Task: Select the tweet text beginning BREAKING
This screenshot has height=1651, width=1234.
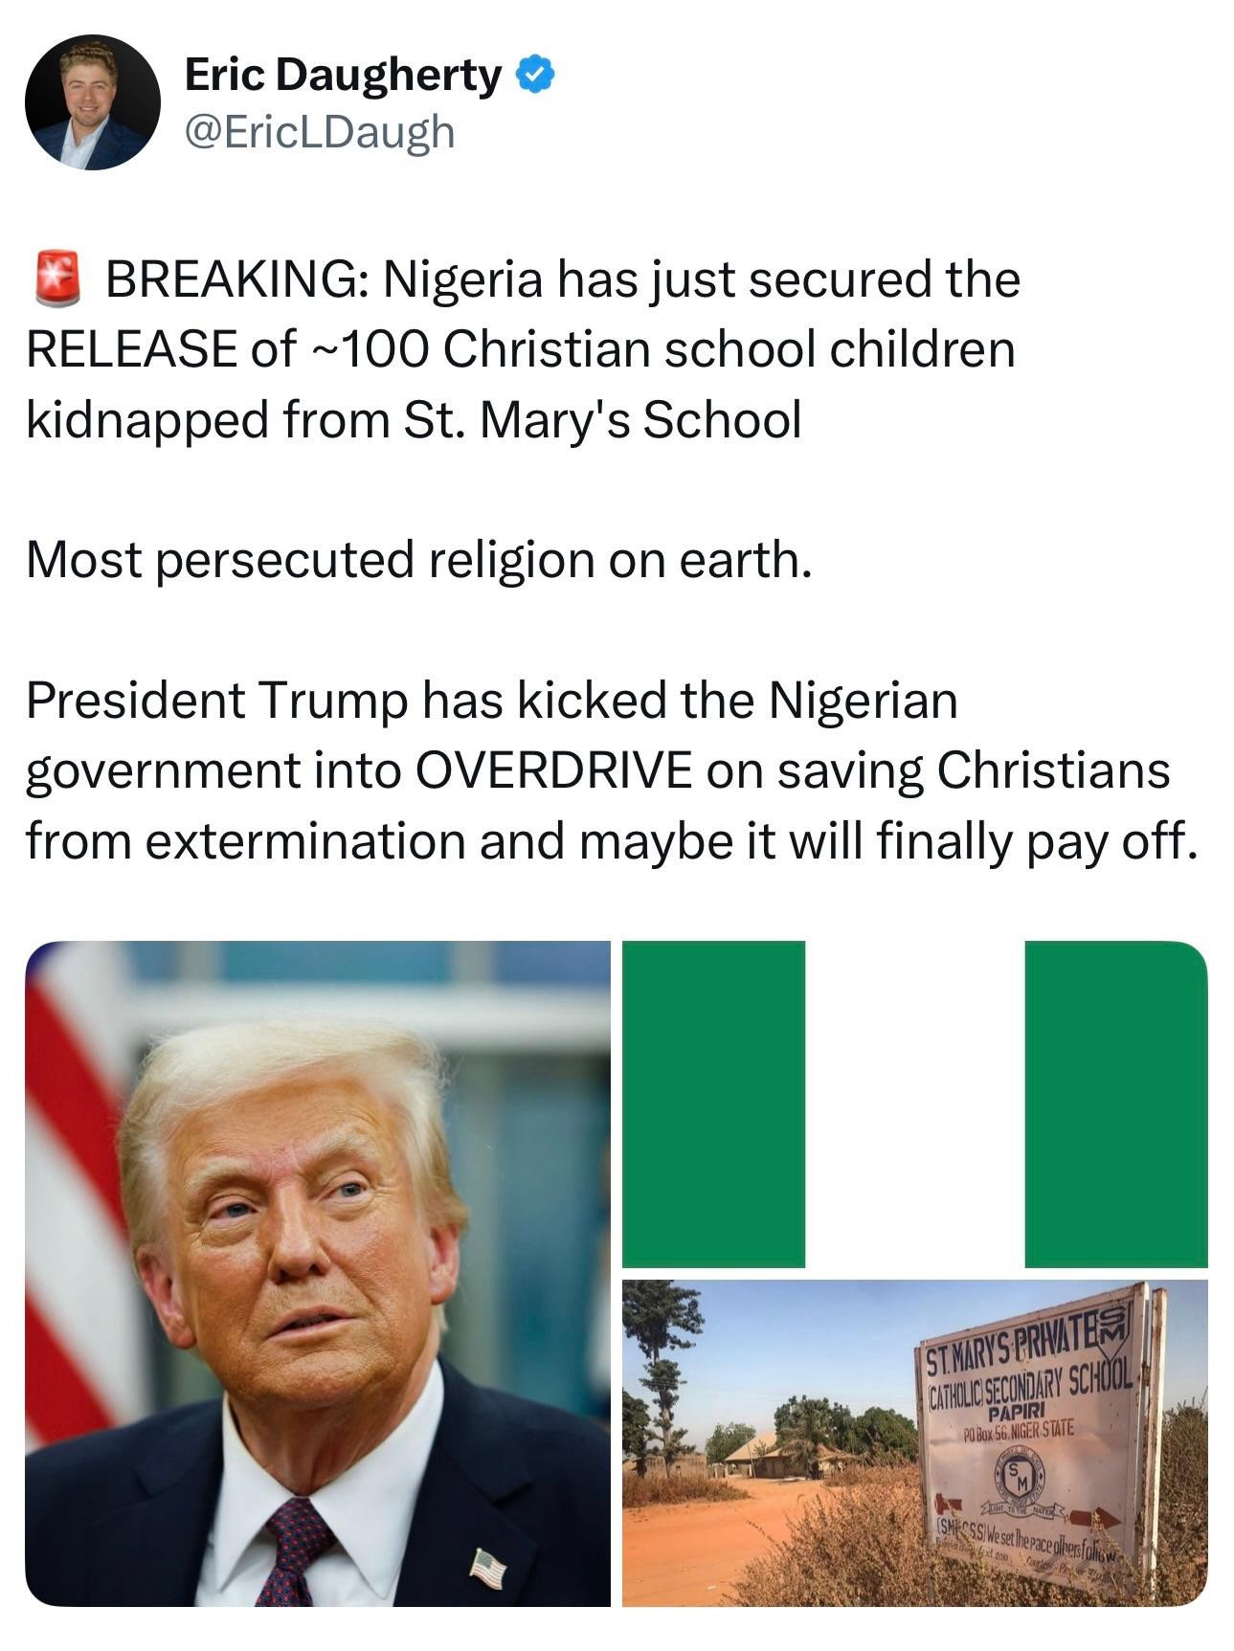Action: (523, 348)
